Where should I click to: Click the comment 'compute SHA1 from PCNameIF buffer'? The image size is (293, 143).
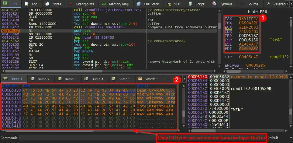[182, 27]
